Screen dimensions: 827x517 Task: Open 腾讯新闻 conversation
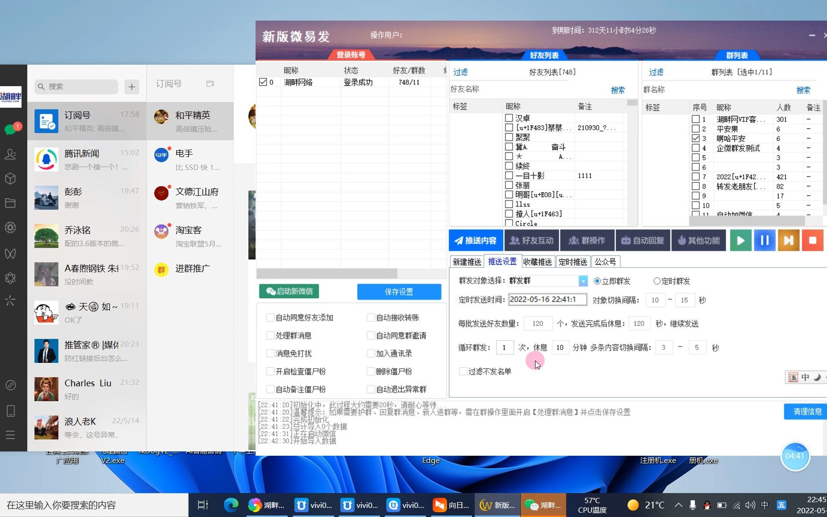pyautogui.click(x=87, y=159)
